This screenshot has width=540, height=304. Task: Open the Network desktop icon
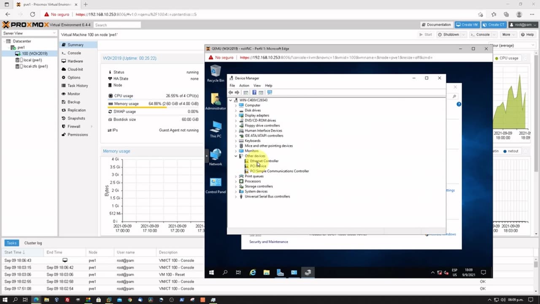(x=216, y=157)
